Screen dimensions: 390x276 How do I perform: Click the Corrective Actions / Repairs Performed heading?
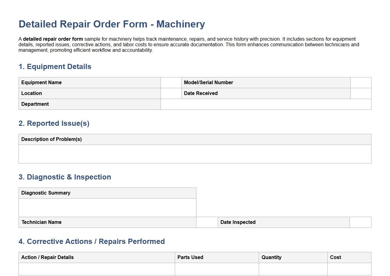pyautogui.click(x=92, y=241)
